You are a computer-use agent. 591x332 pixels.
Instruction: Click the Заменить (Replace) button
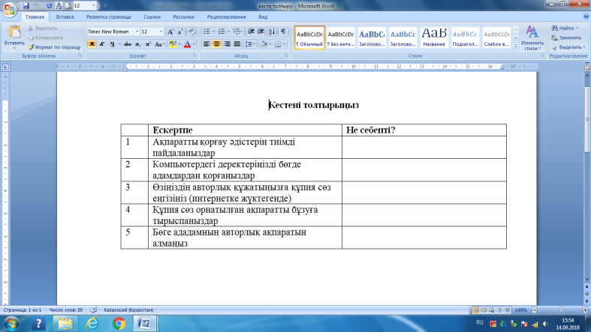point(566,37)
